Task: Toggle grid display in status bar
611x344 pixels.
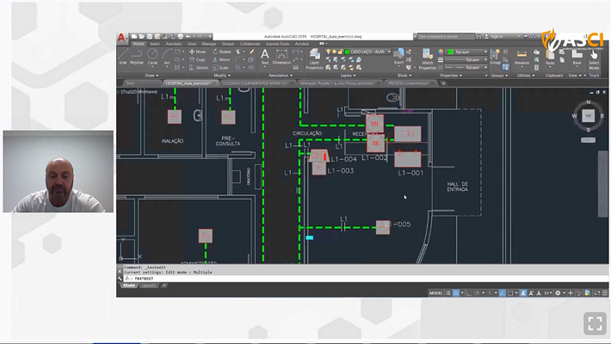Action: tap(455, 293)
